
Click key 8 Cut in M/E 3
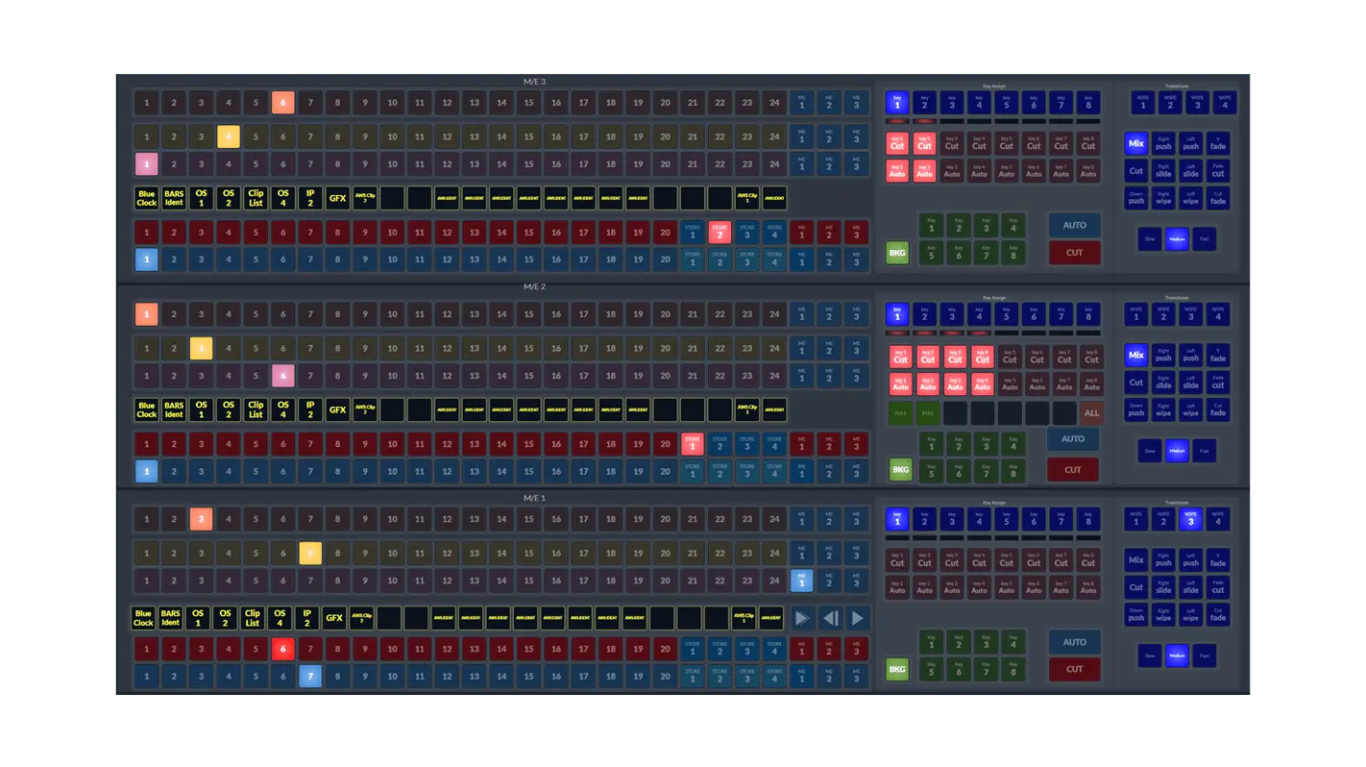click(x=1088, y=143)
